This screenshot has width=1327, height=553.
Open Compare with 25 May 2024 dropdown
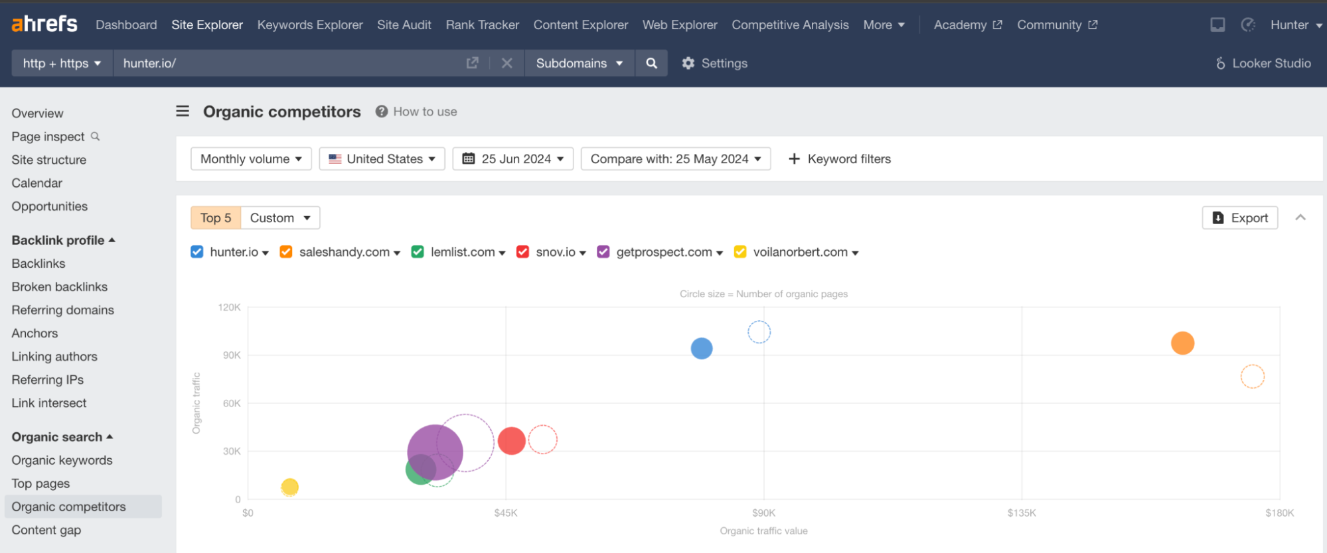tap(676, 158)
